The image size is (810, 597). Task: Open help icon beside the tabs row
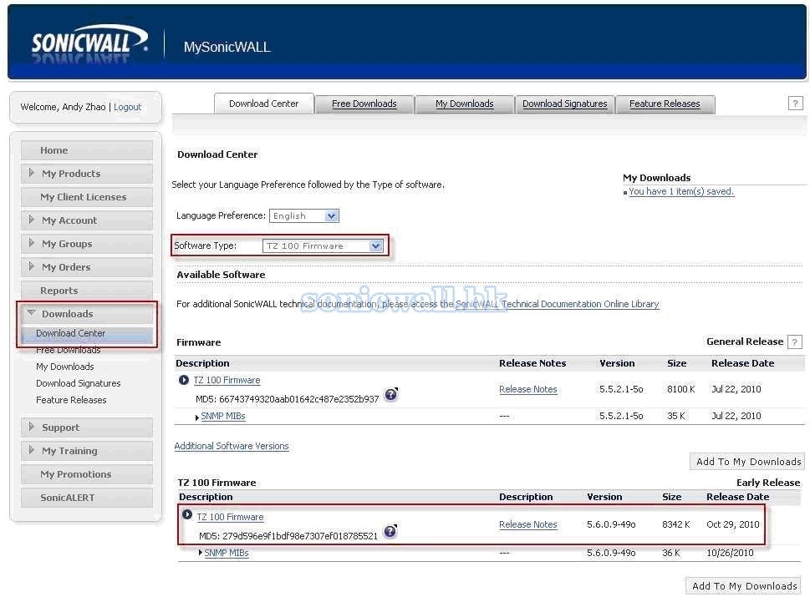(x=795, y=104)
